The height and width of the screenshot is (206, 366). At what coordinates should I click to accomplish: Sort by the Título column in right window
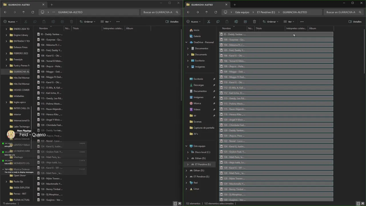click(x=270, y=28)
